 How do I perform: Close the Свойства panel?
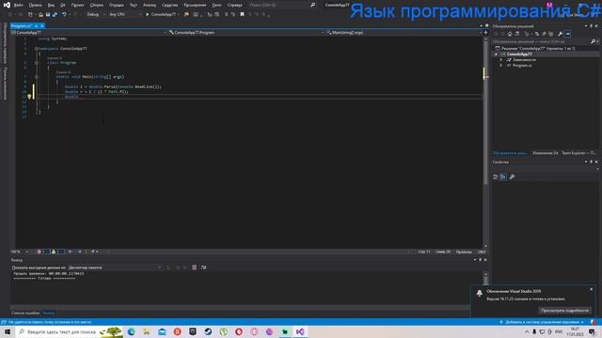(596, 162)
